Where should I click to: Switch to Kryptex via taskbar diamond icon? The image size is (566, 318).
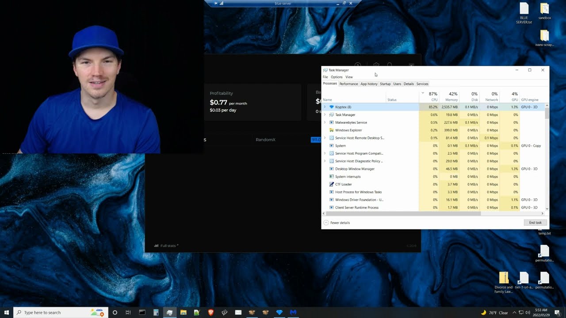(x=279, y=312)
